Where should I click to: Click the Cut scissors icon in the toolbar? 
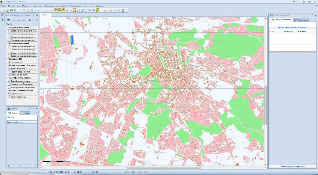[23, 10]
